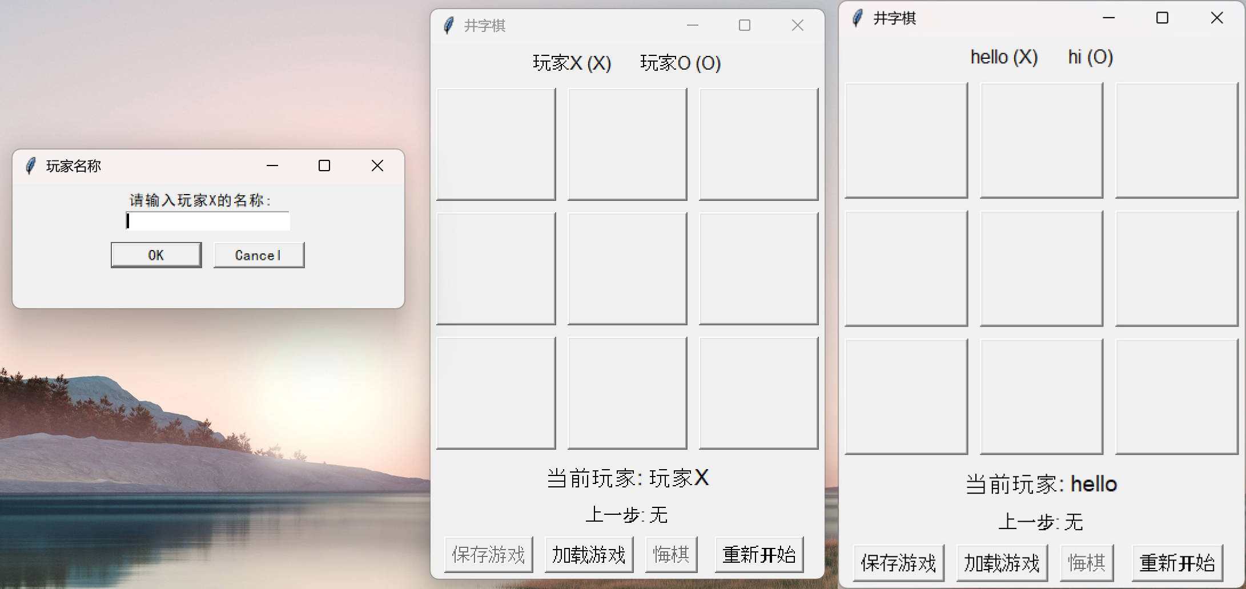Mark top-left cell in 玩家X board
The image size is (1246, 589).
click(x=496, y=144)
